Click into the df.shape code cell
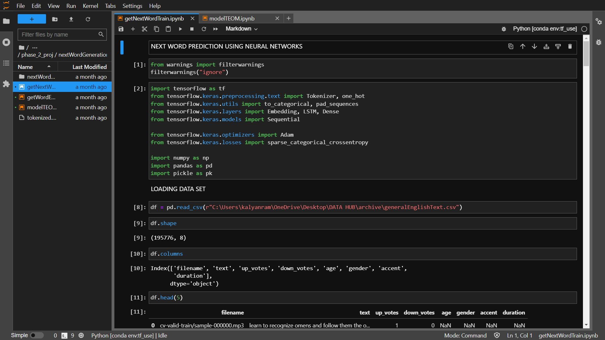 coord(363,223)
